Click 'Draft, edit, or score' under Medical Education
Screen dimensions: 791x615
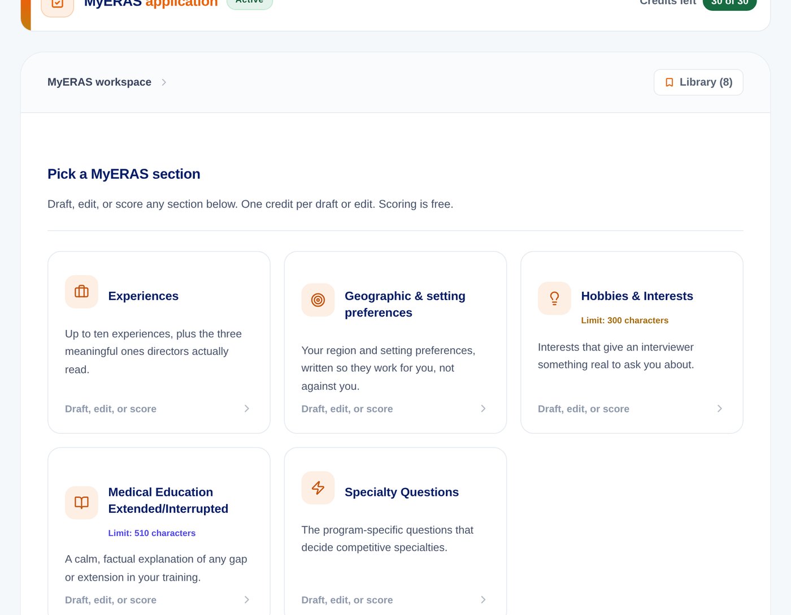(111, 600)
